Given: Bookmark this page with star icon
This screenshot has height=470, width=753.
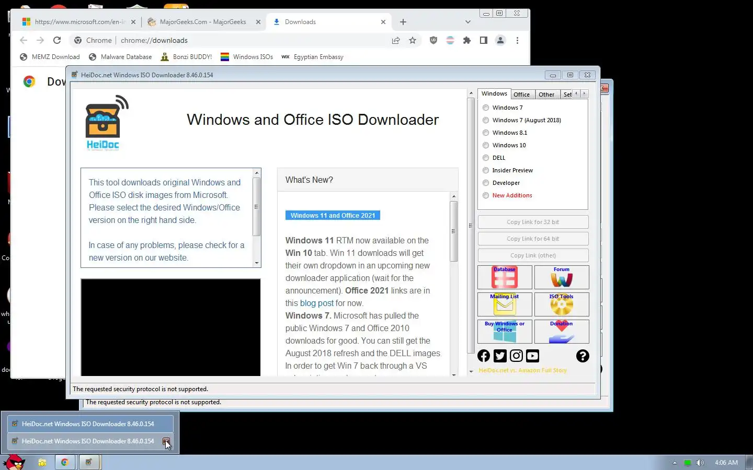Looking at the screenshot, I should coord(413,40).
